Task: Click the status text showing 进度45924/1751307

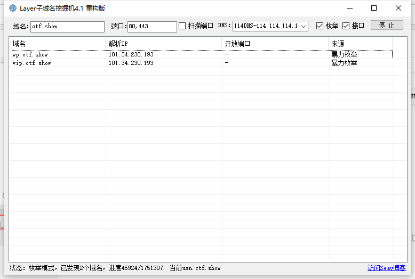Action: (x=136, y=268)
